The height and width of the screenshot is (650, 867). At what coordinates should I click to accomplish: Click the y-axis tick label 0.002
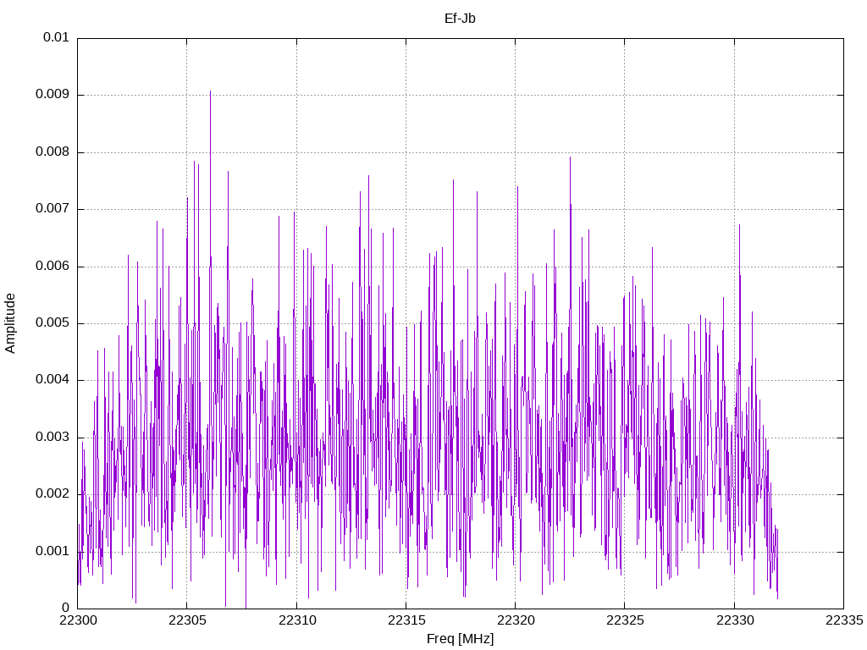coord(52,494)
